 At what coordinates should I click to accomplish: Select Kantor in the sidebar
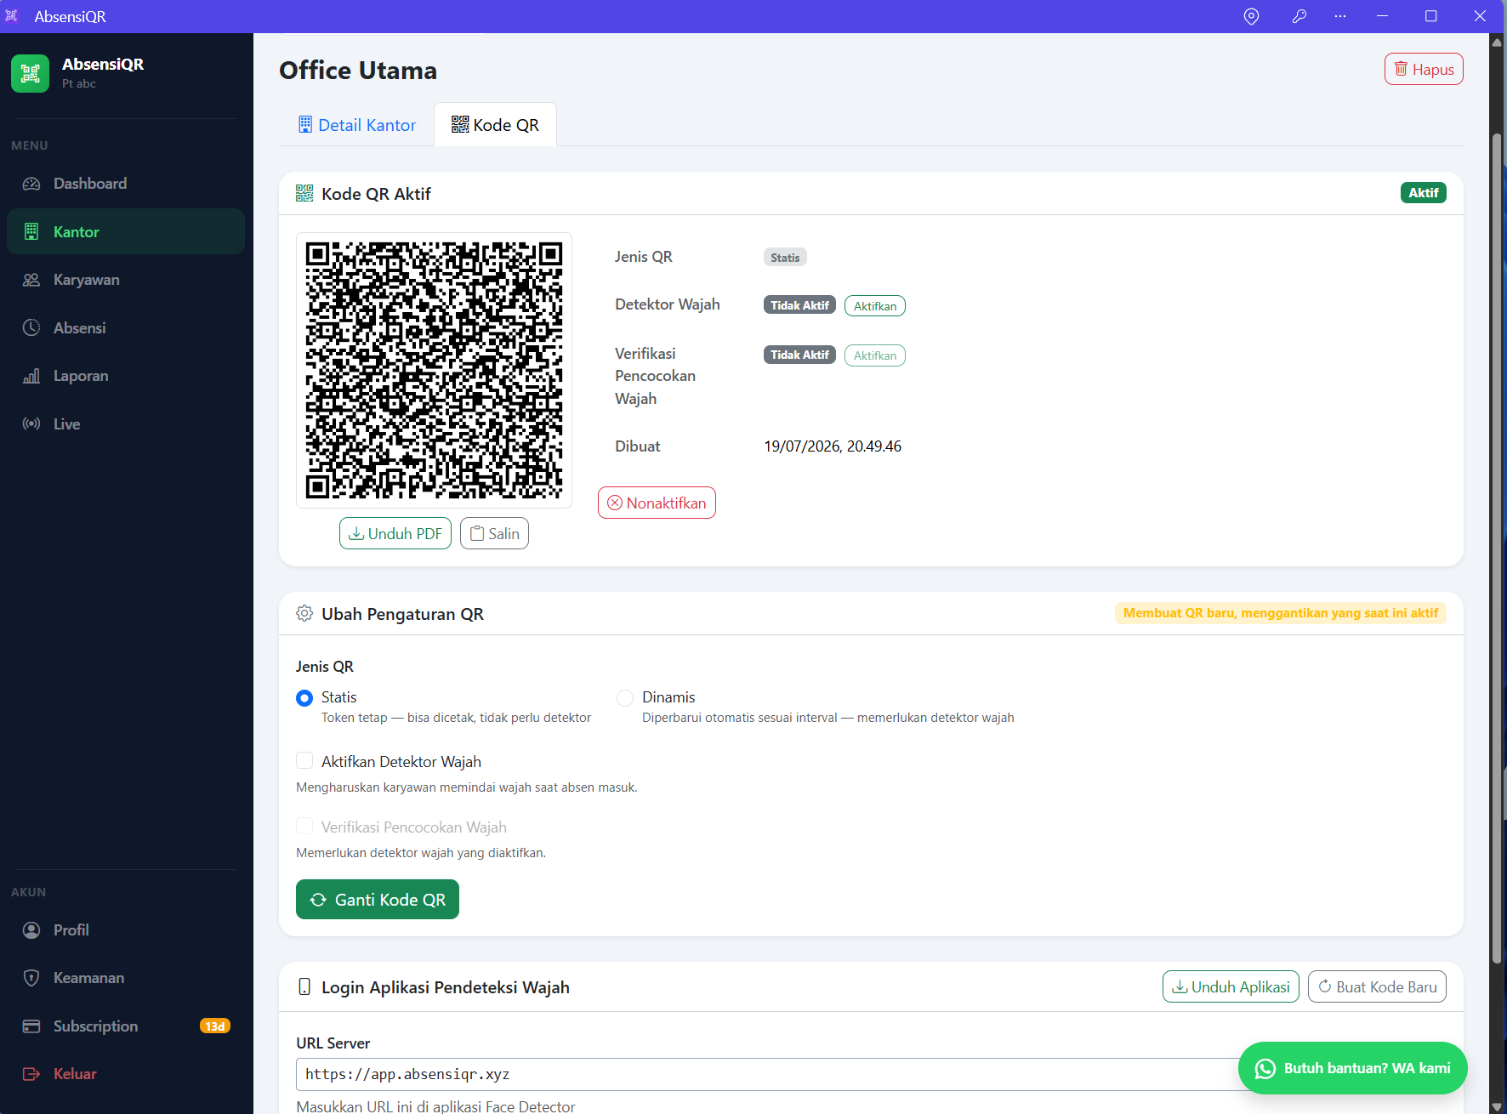[126, 231]
